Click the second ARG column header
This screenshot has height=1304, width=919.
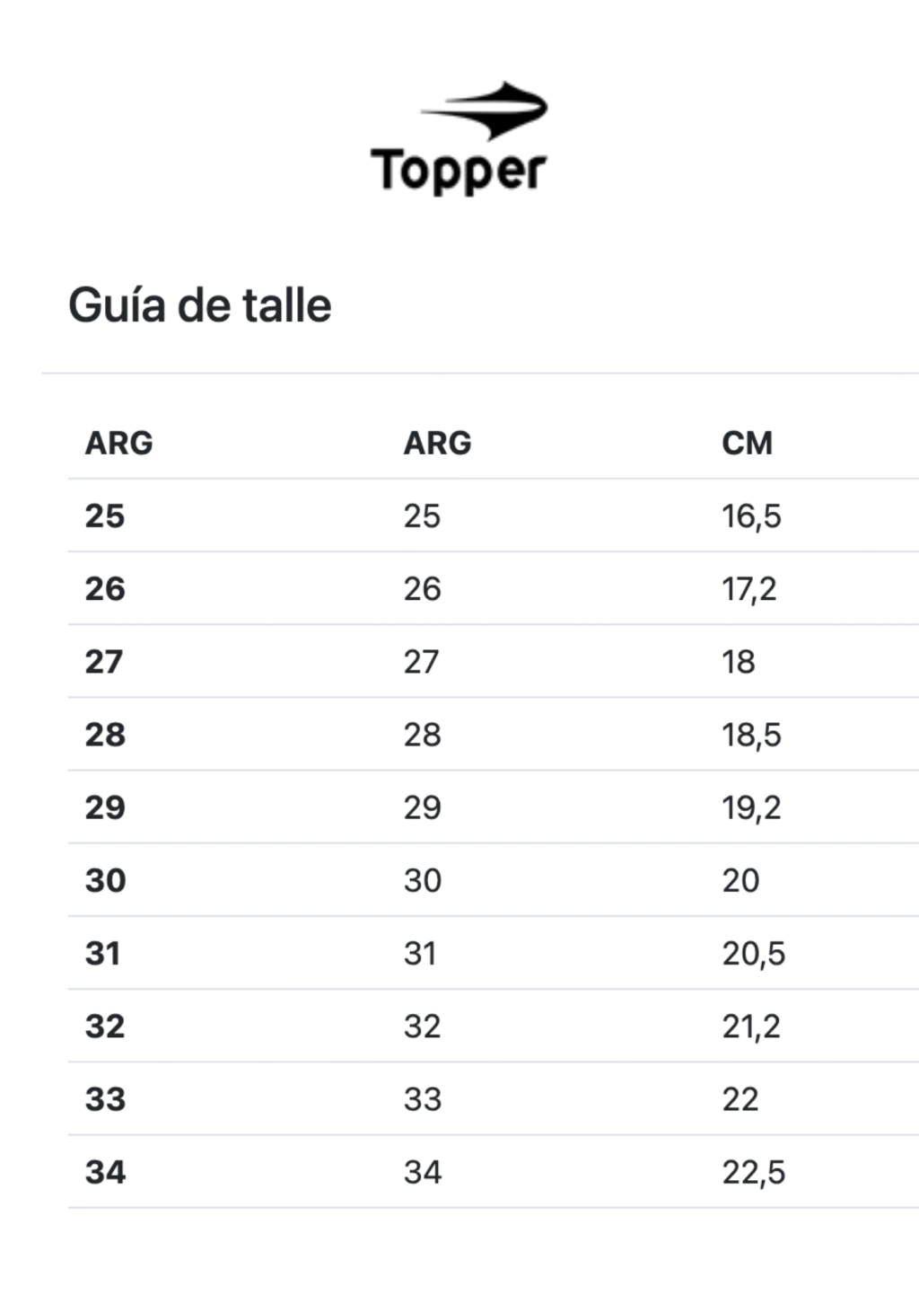[x=437, y=443]
